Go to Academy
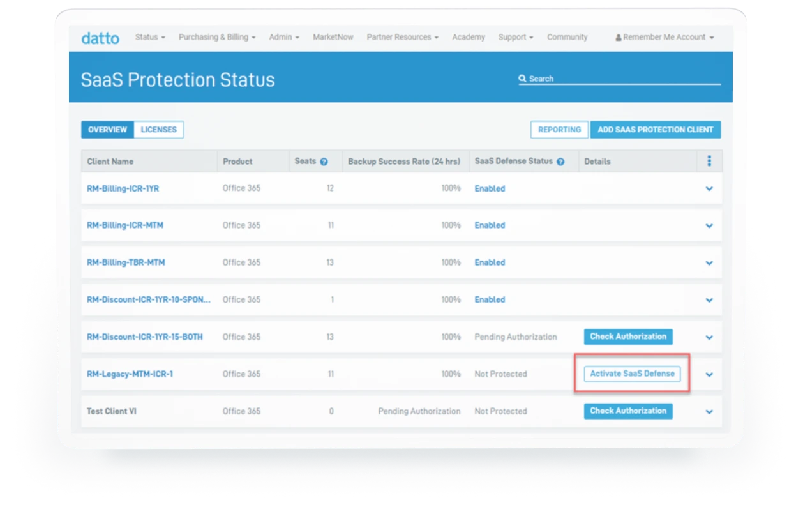796x507 pixels. pos(469,37)
